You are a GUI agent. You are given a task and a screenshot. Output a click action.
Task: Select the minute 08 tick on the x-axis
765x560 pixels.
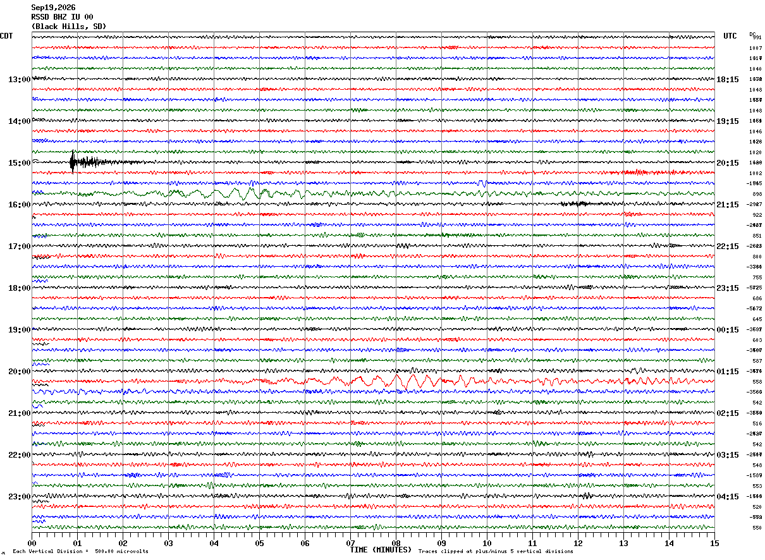coord(396,543)
